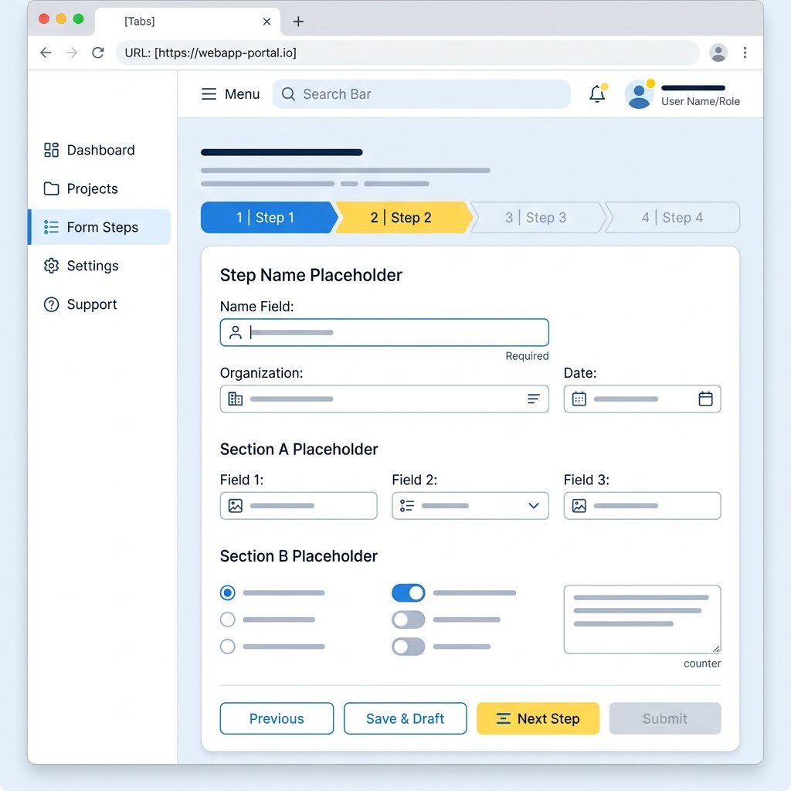Open notifications bell icon
This screenshot has width=791, height=791.
click(x=597, y=93)
